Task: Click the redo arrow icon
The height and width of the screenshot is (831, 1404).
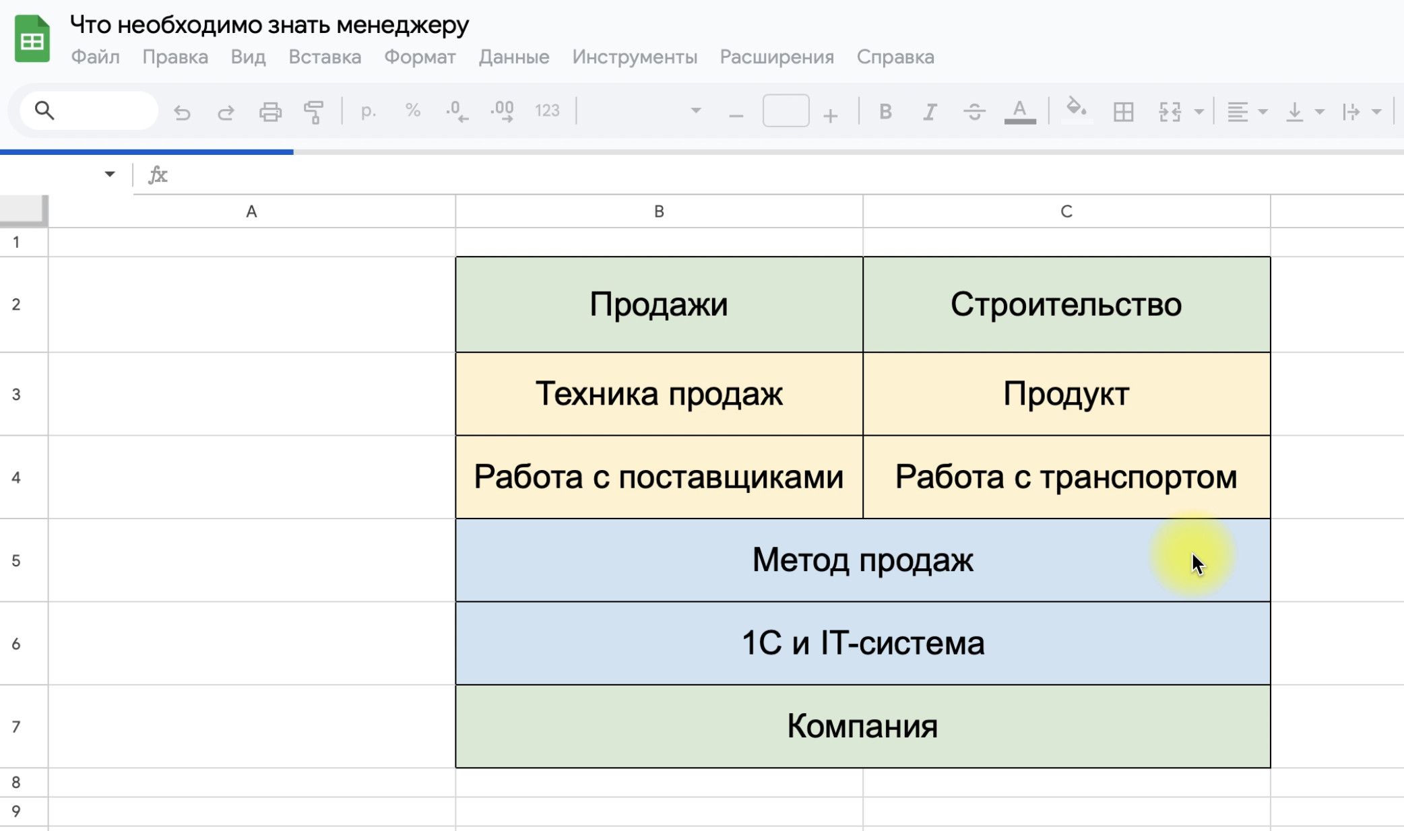Action: coord(226,112)
